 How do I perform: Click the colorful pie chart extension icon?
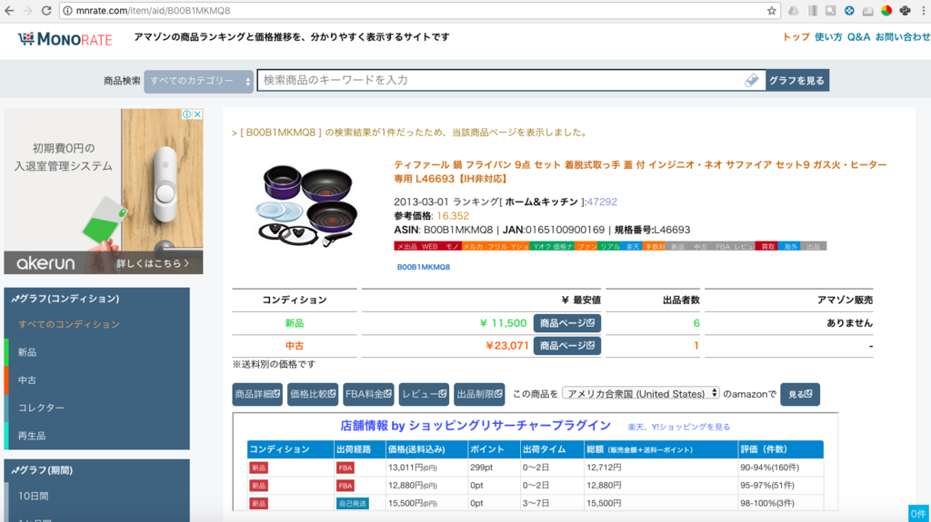pos(886,11)
